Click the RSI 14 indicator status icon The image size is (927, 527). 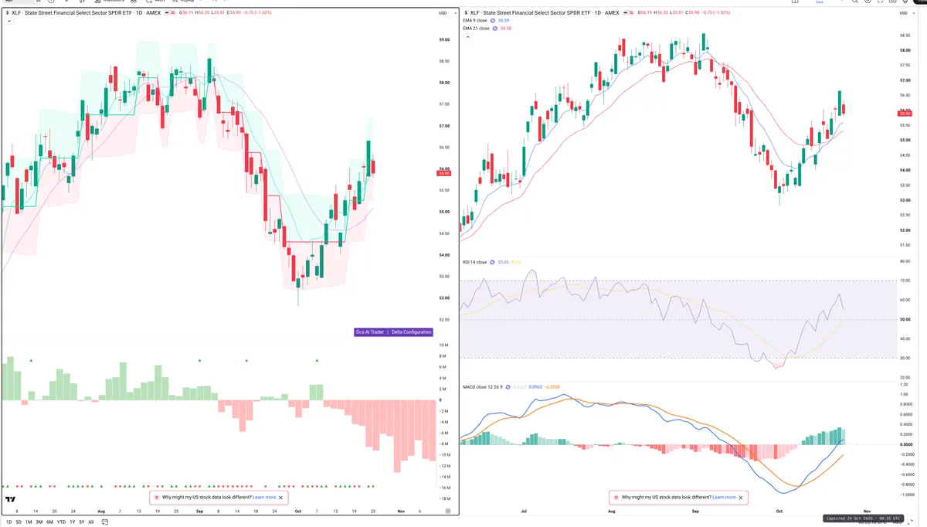(x=492, y=262)
